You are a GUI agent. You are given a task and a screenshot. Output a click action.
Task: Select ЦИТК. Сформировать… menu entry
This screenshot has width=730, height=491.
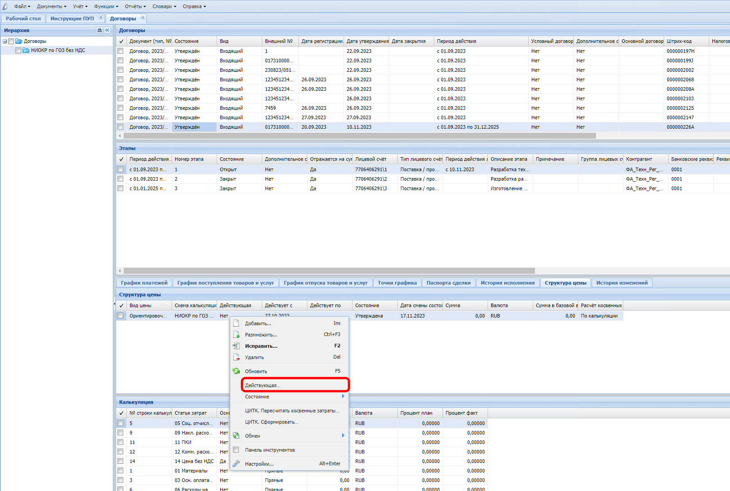tap(271, 422)
